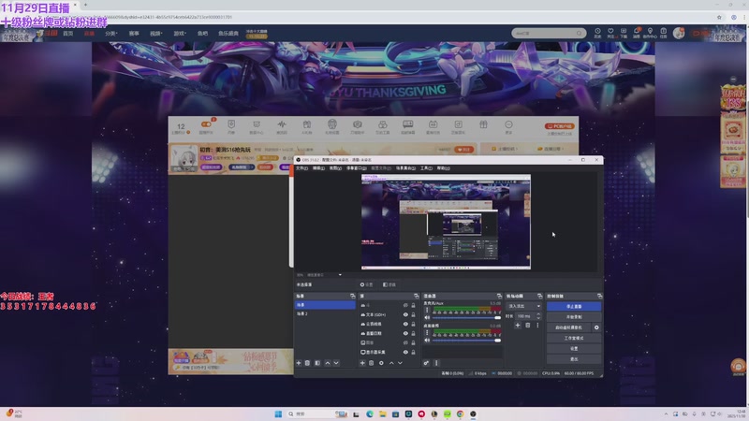
Task: Open Windows Start button on taskbar
Action: (278, 414)
